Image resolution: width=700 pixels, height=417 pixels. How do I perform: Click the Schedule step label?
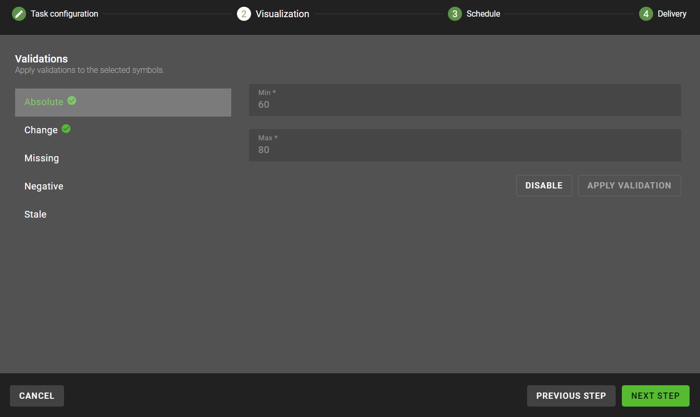coord(483,14)
